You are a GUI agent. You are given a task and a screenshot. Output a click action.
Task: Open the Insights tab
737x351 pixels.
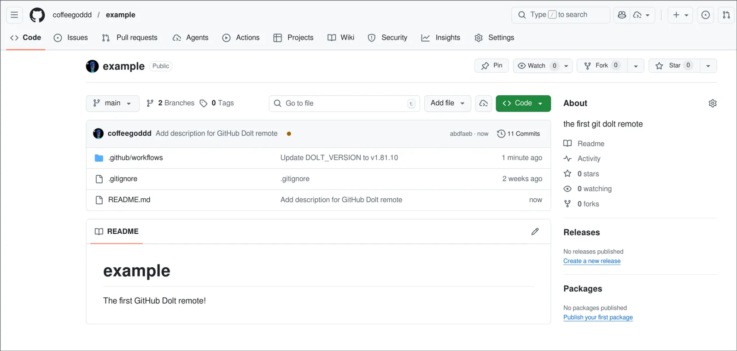(x=441, y=38)
